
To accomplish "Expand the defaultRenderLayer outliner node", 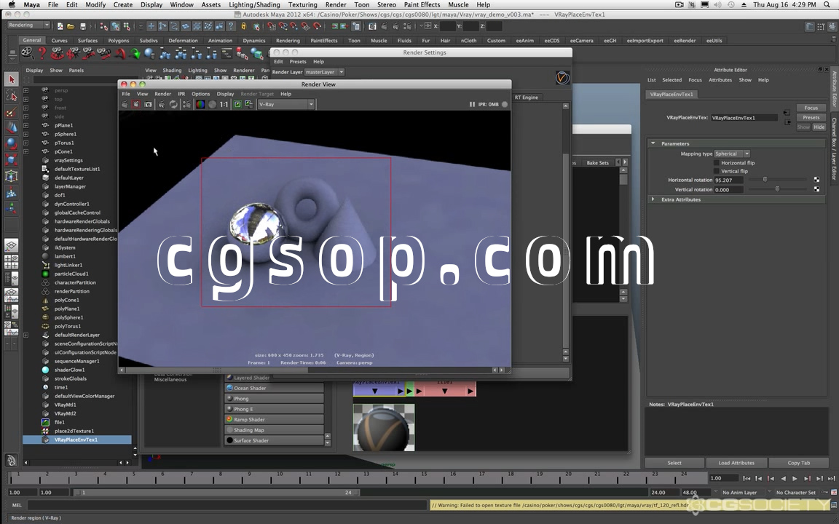I will (x=25, y=335).
